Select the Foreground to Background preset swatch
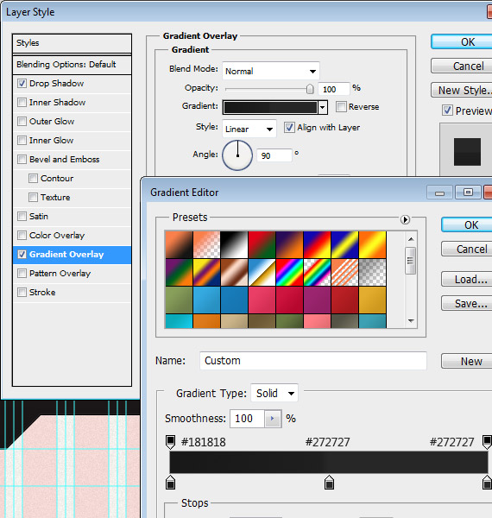 click(x=179, y=245)
